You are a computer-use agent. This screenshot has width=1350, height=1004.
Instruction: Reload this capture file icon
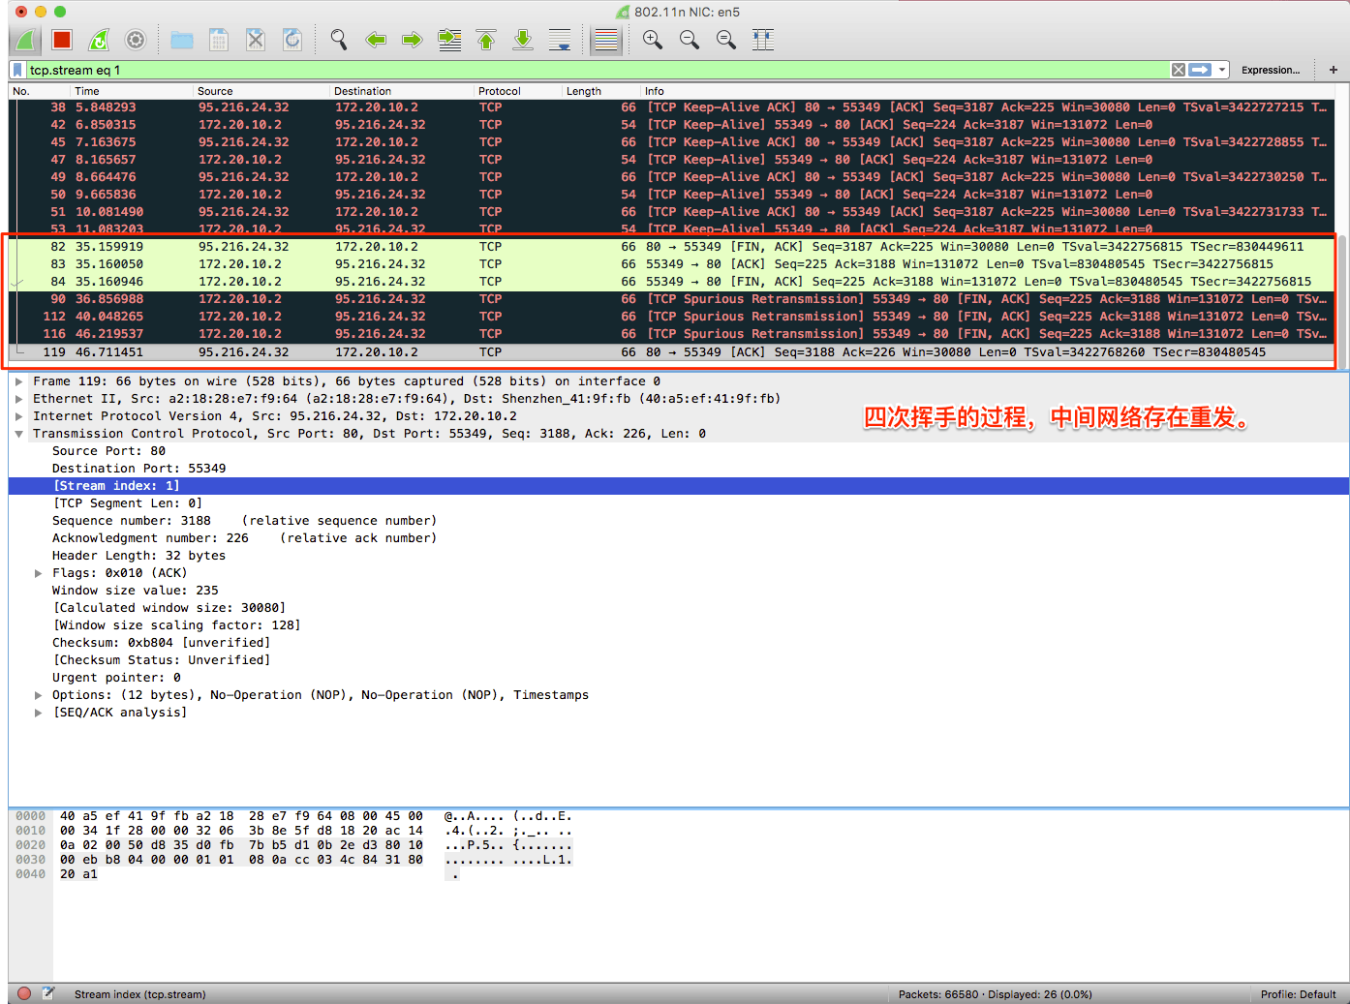291,40
